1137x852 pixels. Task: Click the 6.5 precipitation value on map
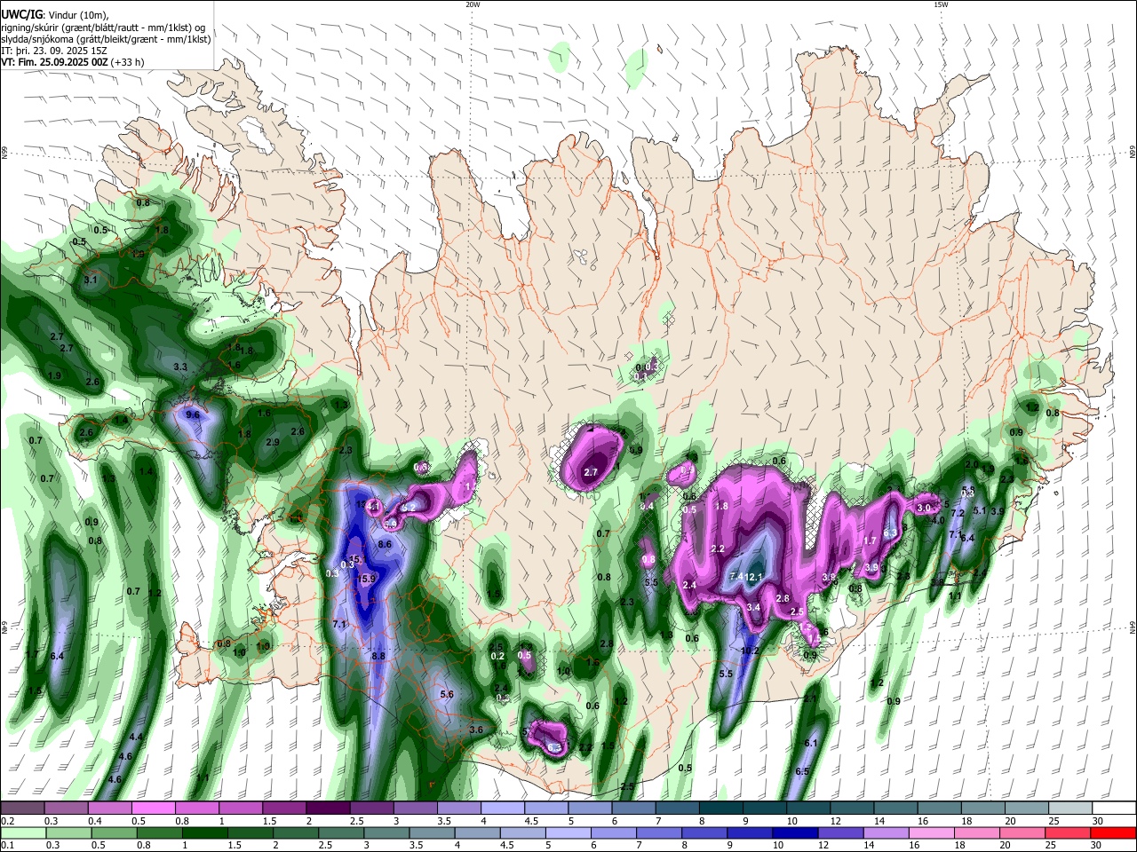pos(802,771)
